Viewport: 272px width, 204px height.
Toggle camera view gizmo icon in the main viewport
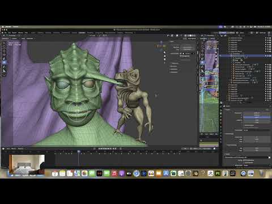pos(164,59)
